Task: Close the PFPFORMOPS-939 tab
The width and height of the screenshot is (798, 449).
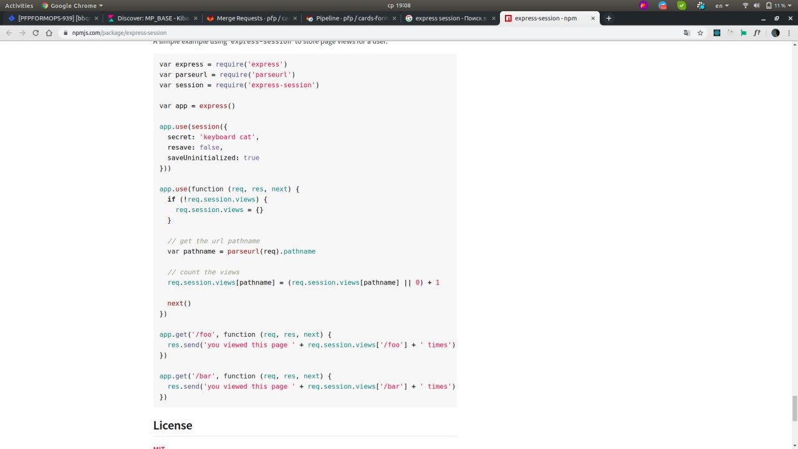Action: [97, 18]
